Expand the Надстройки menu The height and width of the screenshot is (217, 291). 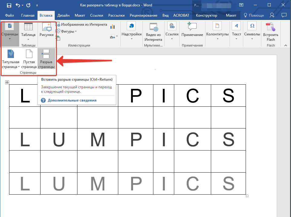tap(132, 30)
